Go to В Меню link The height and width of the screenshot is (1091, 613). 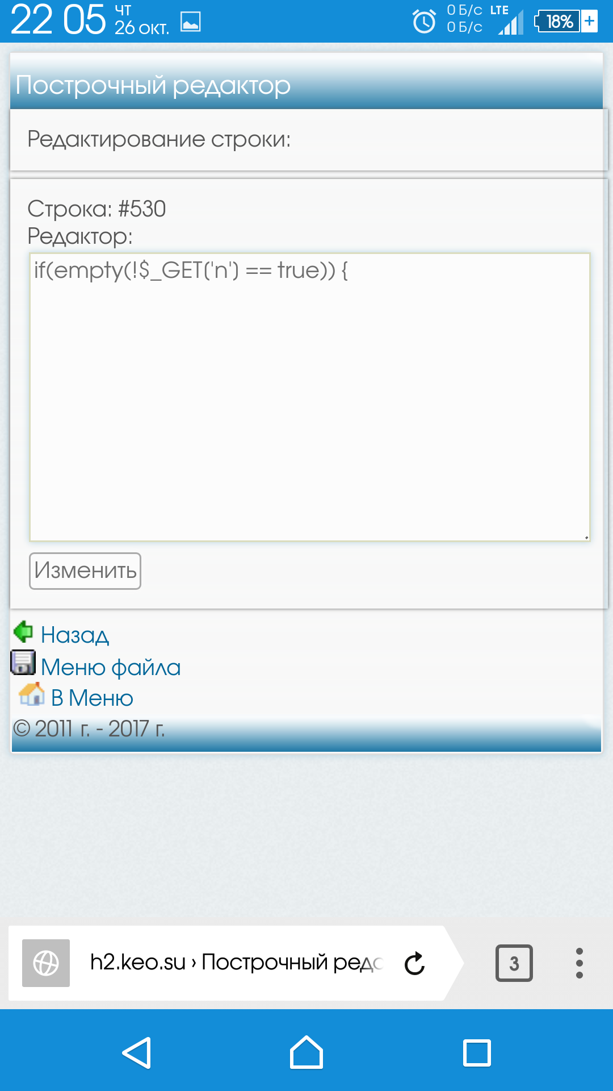point(92,698)
